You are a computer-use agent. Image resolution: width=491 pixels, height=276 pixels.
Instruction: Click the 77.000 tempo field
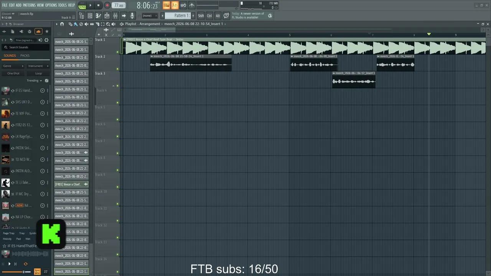coord(119,5)
